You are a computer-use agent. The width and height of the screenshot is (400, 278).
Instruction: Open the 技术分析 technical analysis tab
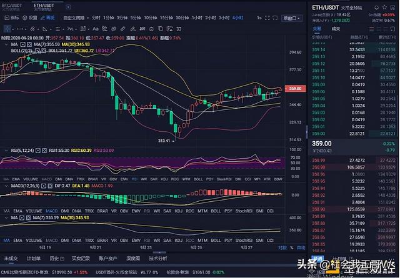[158, 259]
